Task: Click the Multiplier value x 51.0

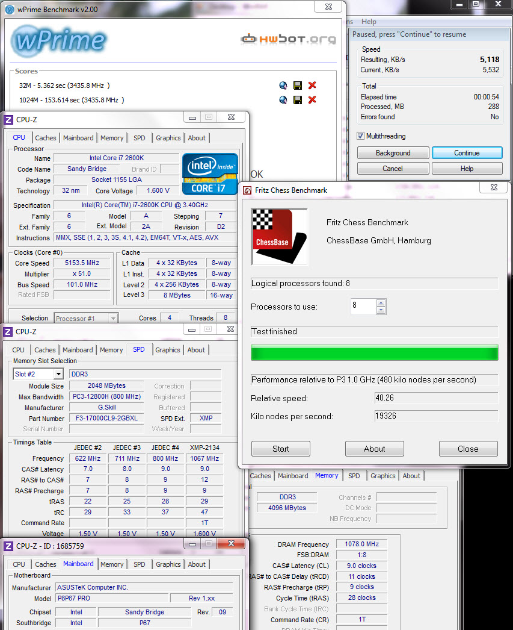Action: 82,273
